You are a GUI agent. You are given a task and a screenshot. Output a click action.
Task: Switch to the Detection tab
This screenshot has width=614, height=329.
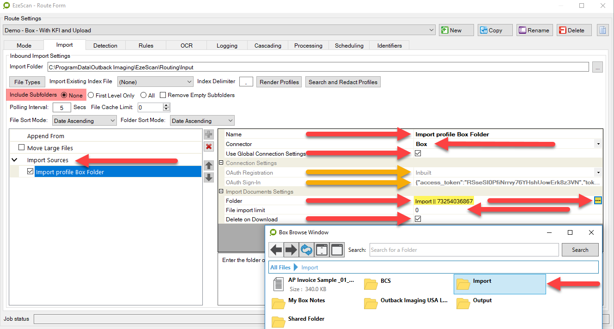point(105,45)
